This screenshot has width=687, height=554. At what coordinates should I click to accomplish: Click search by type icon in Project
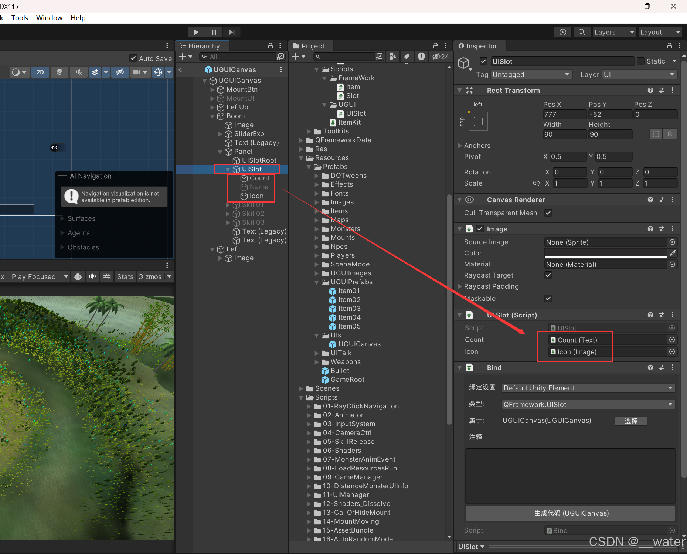coord(393,57)
